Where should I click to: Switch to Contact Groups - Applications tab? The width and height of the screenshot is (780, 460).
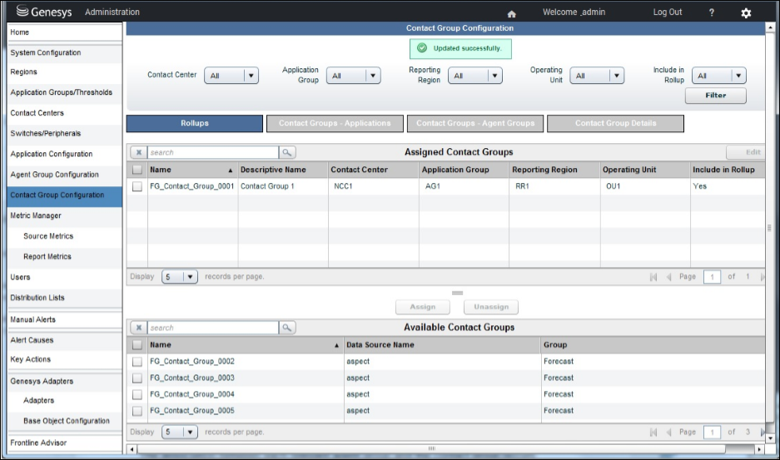(335, 123)
